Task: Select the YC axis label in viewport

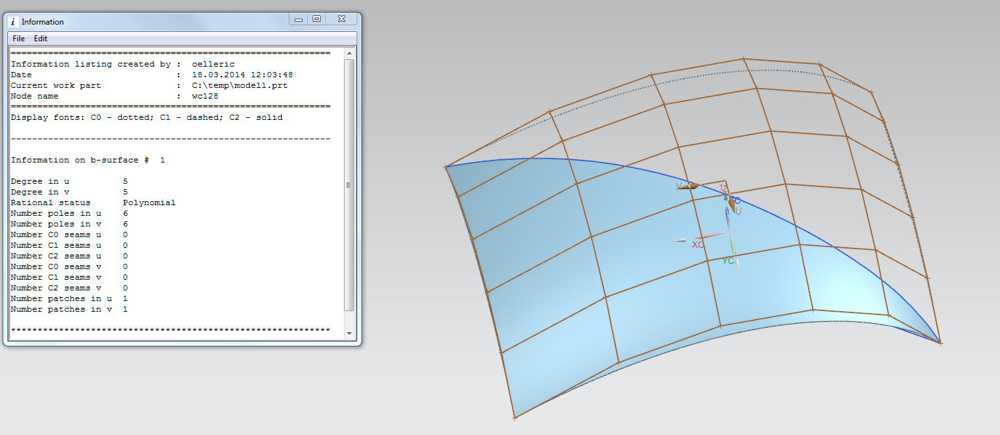Action: tap(728, 261)
